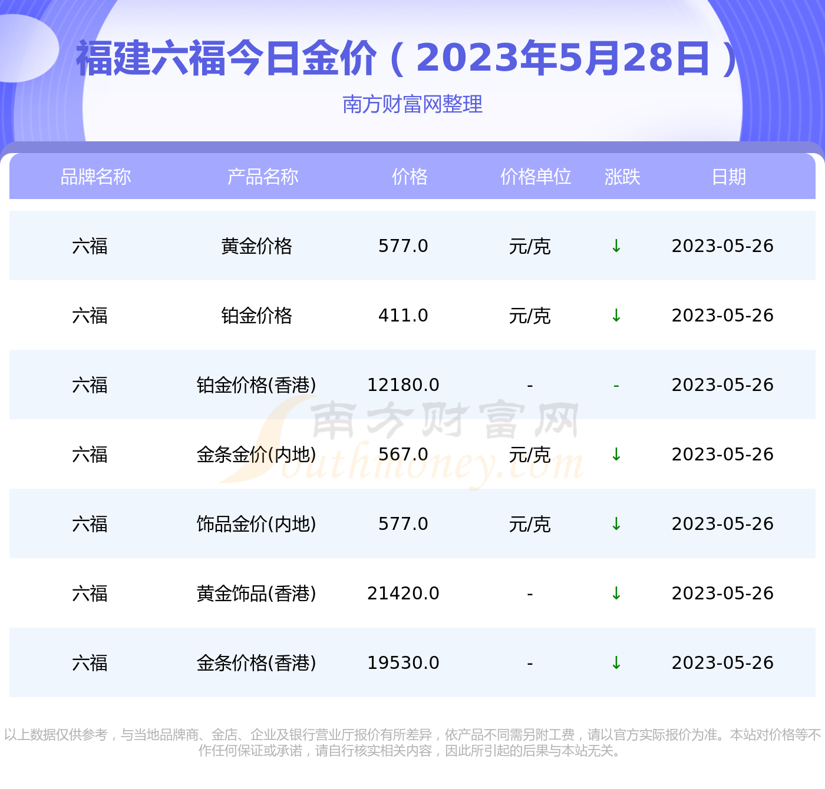This screenshot has width=825, height=789.
Task: Click 六福 brand in 黄金价格 row
Action: click(x=90, y=246)
